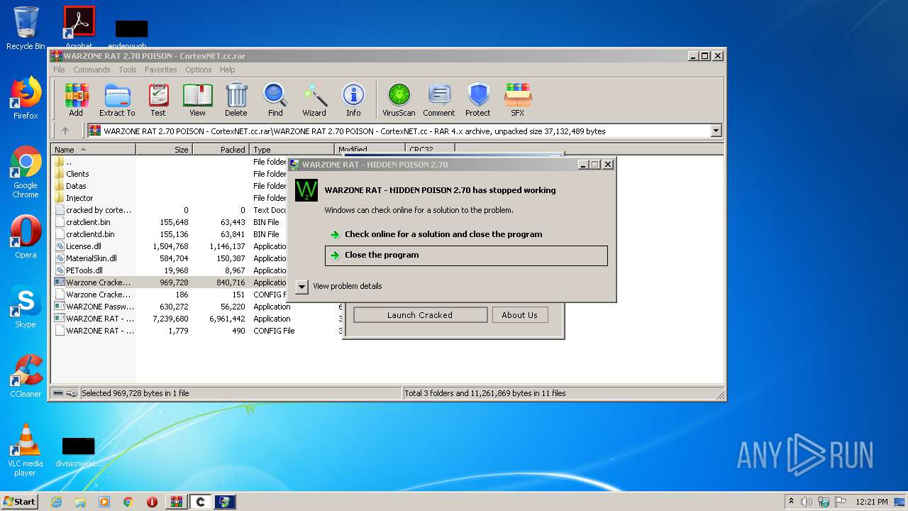The height and width of the screenshot is (511, 908).
Task: Open Skype desktop shortcut
Action: pos(26,307)
